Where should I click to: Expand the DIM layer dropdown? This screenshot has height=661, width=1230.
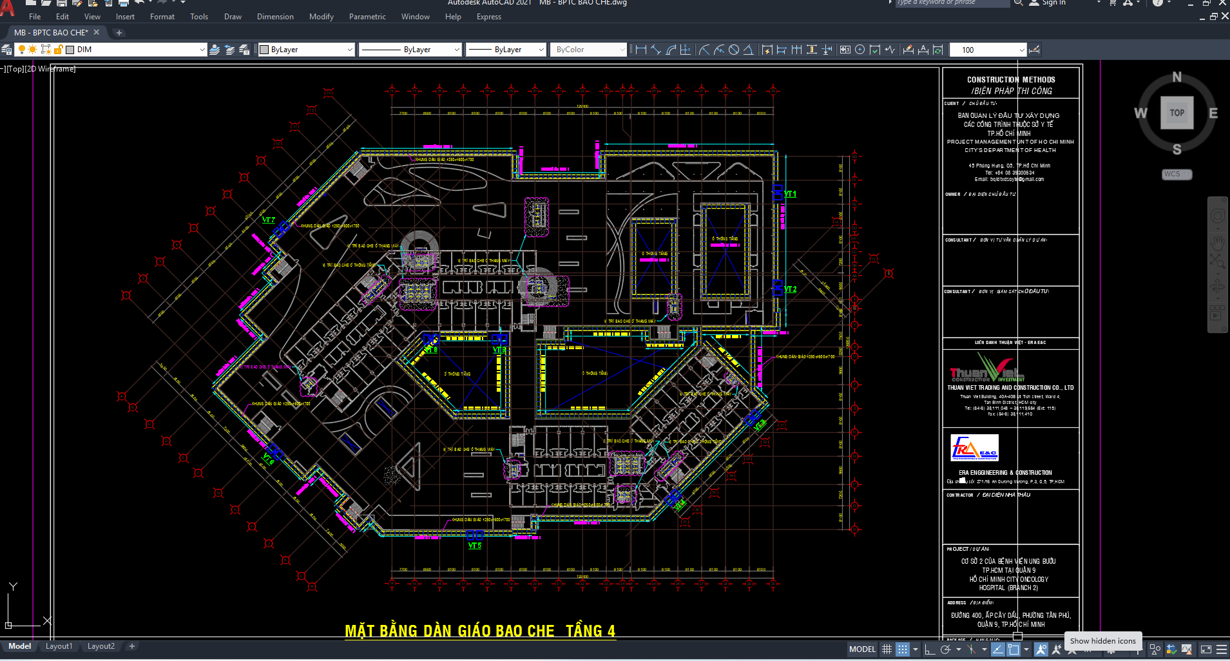click(x=202, y=50)
